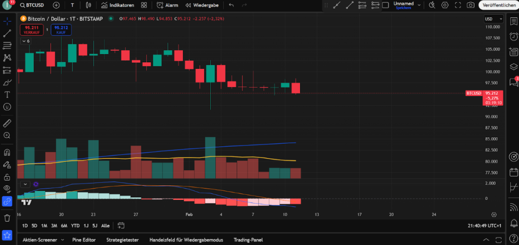Screen dimensions: 519x245
Task: Open chart settings hexagon icon
Action: (x=445, y=5)
